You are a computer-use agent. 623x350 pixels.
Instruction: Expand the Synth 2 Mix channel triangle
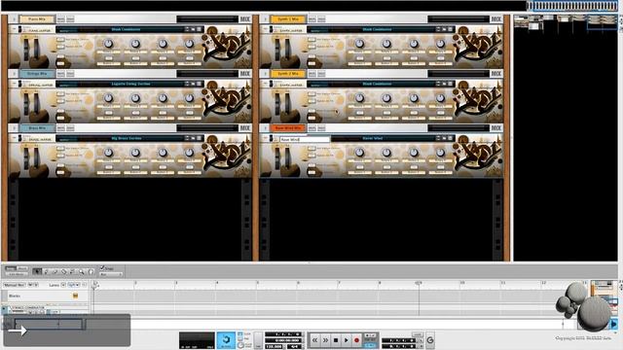click(265, 74)
